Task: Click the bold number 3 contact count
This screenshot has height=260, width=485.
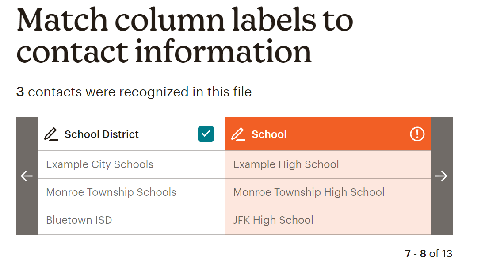Action: (20, 92)
